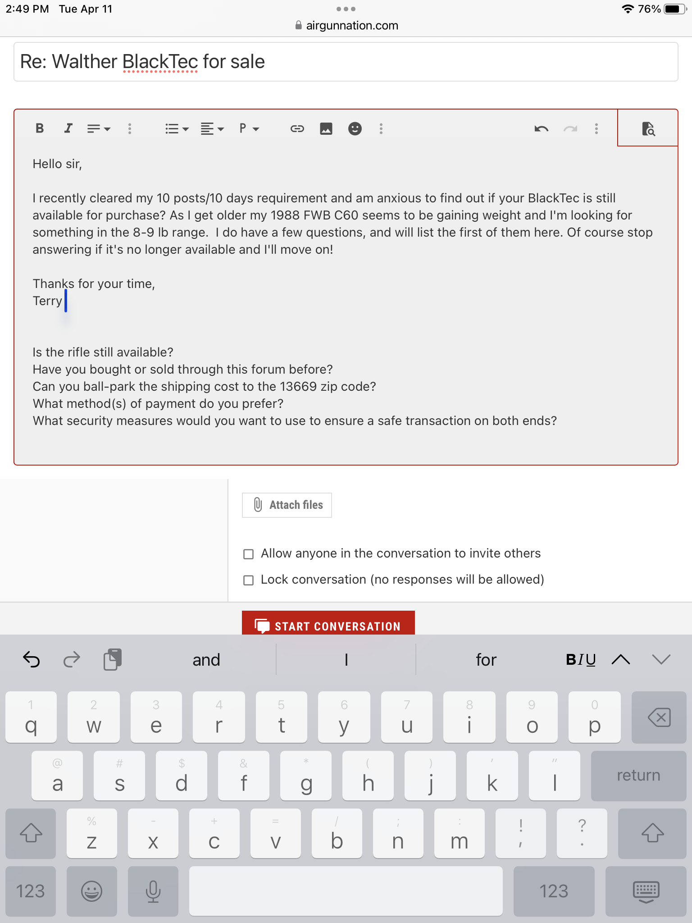Undo in the editor toolbar
Image resolution: width=692 pixels, height=923 pixels.
pyautogui.click(x=542, y=129)
